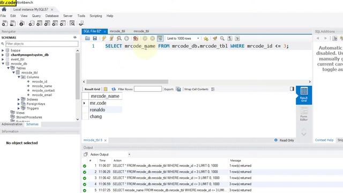343x193 pixels.
Task: Collapse the mrcode_db schema
Action: point(3,64)
